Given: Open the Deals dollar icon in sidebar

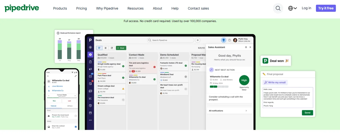Looking at the screenshot, I should [90, 55].
